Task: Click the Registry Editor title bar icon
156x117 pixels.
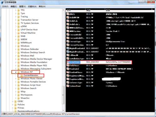Action: click(2, 2)
